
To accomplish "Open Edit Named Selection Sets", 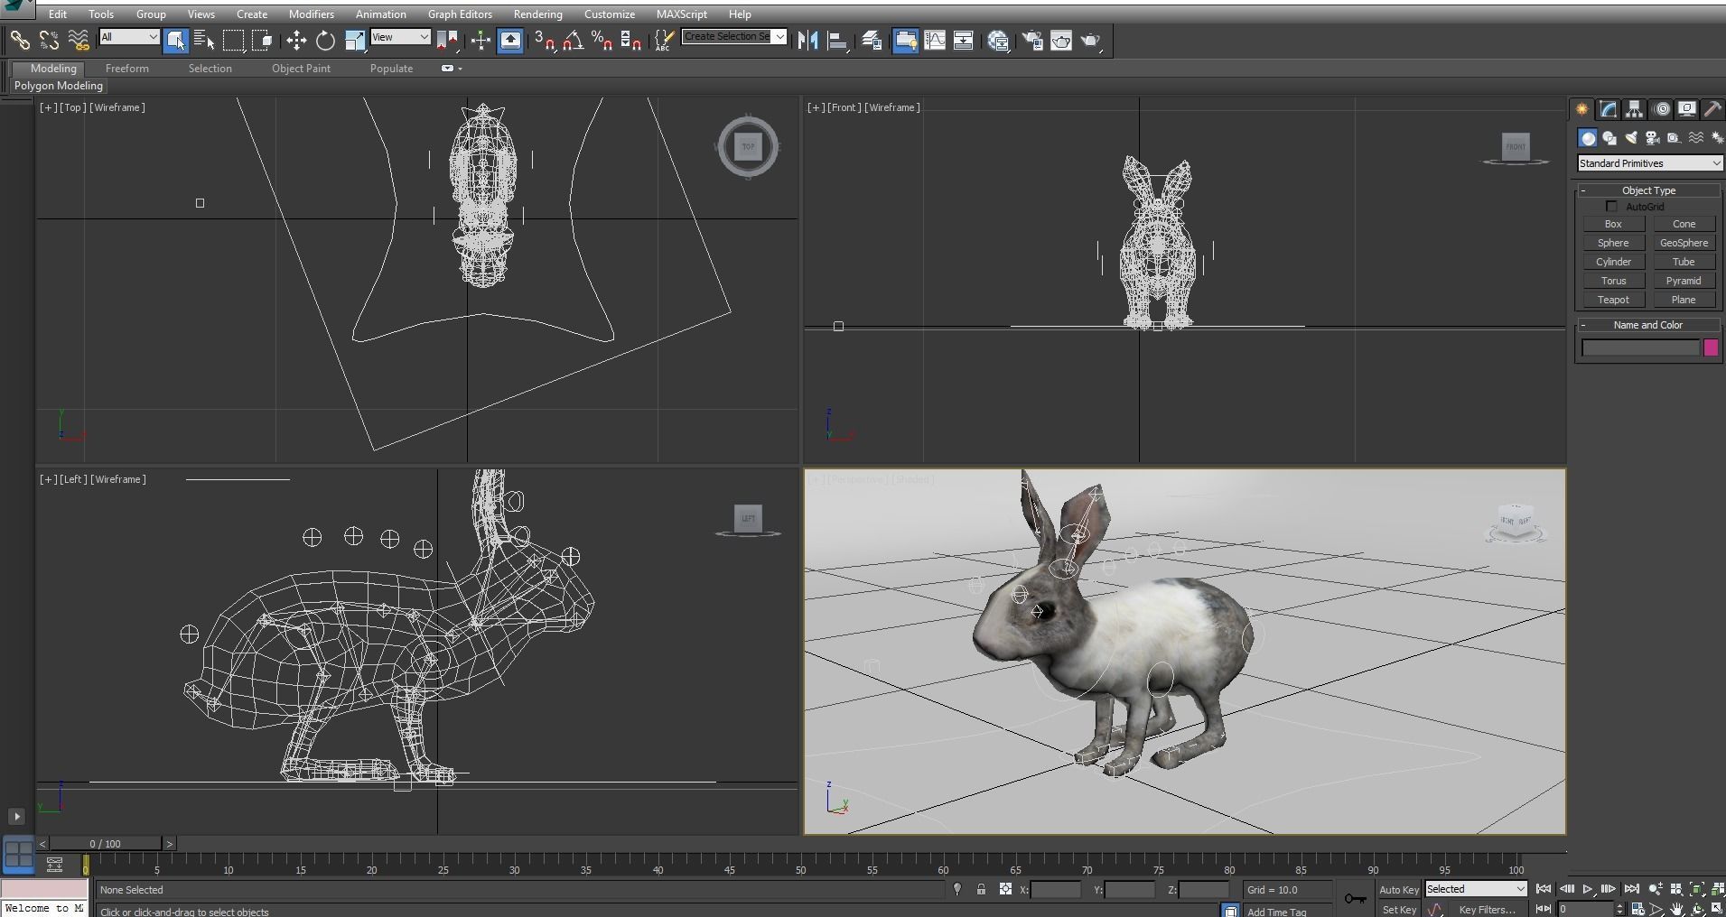I will (665, 40).
